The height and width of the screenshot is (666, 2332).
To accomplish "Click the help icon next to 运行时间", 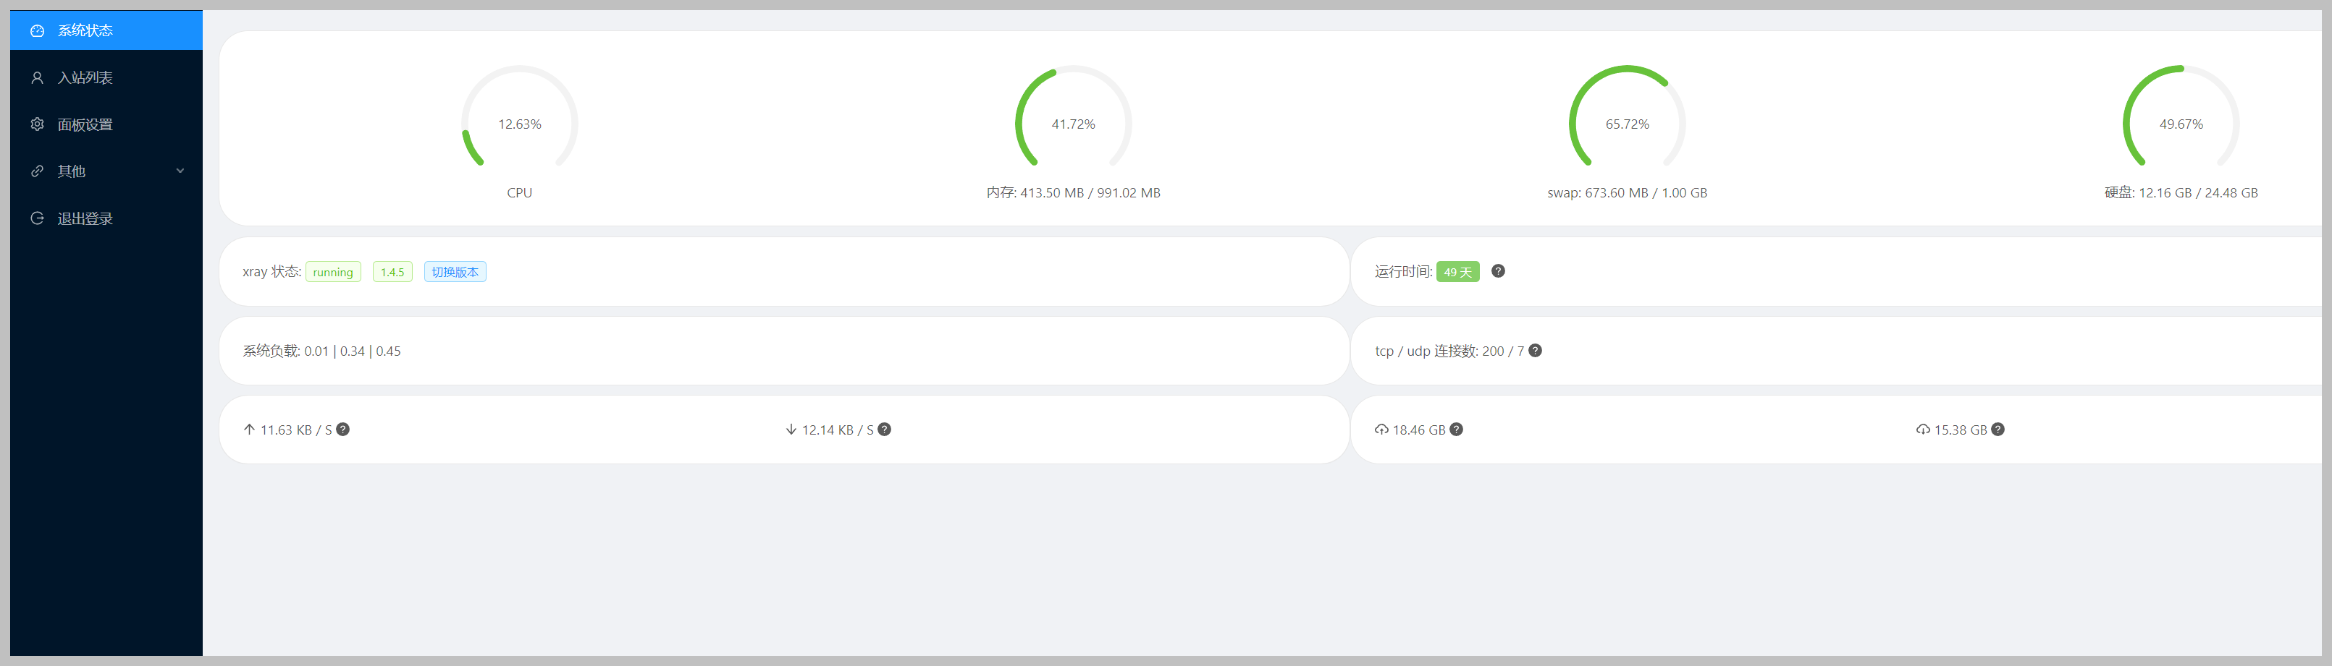I will [x=1498, y=271].
